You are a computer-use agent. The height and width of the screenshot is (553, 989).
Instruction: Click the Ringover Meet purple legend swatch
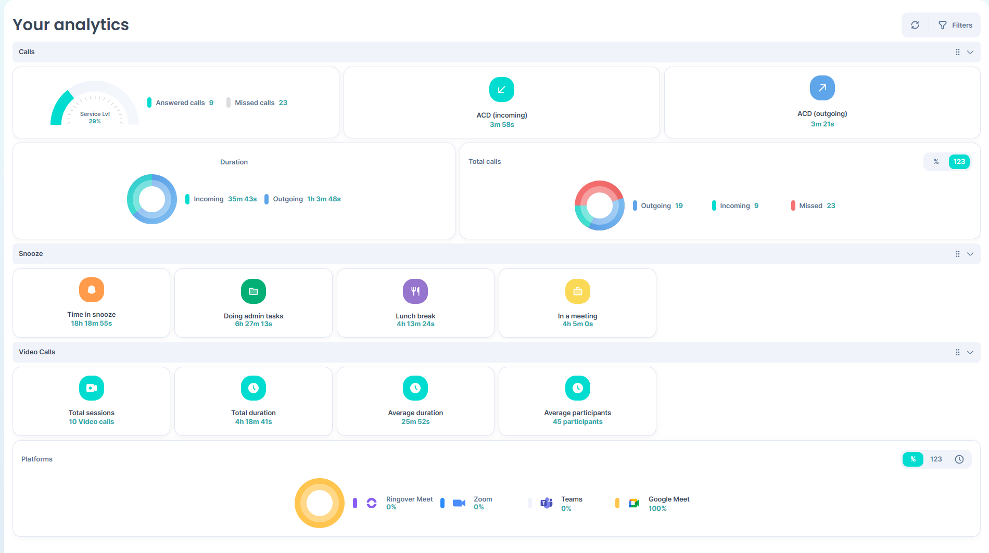pyautogui.click(x=355, y=503)
